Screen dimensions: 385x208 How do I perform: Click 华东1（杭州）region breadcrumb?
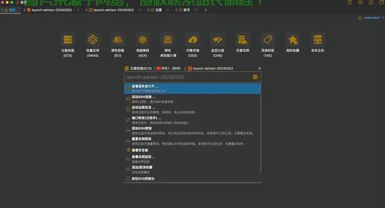(x=169, y=68)
